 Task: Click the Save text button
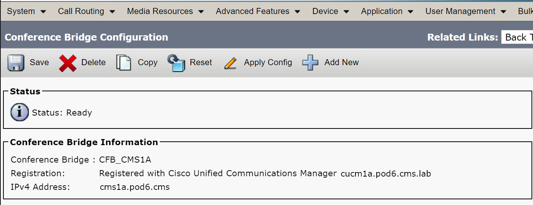(39, 63)
